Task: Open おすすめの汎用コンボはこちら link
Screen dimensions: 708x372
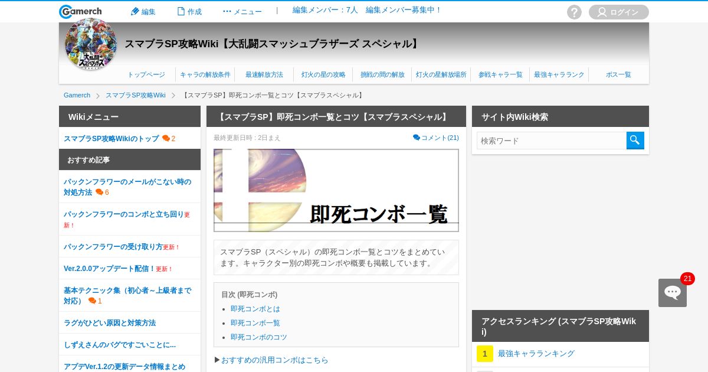Action: pyautogui.click(x=275, y=360)
